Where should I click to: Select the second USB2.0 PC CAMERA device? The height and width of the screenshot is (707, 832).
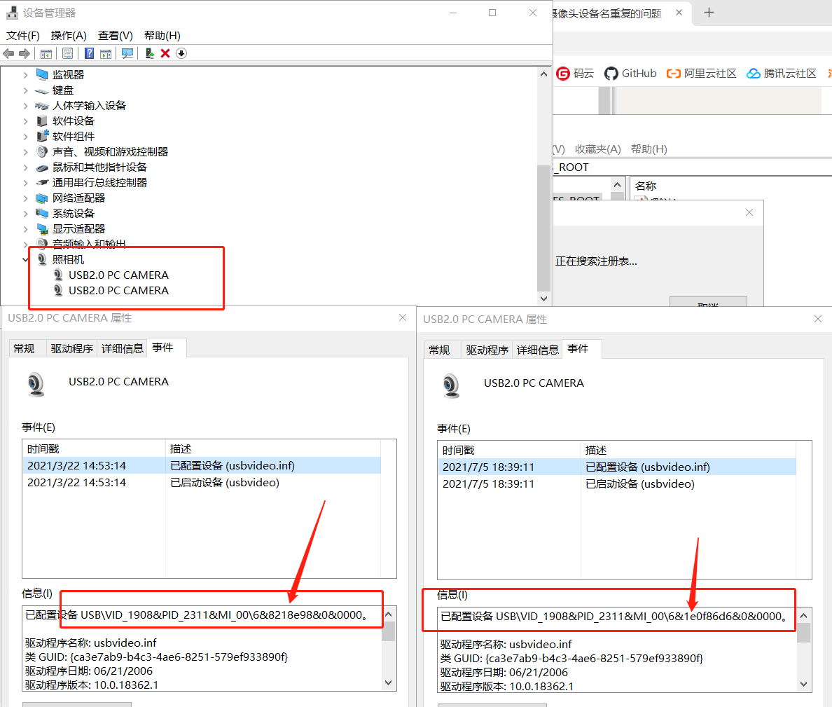[118, 291]
